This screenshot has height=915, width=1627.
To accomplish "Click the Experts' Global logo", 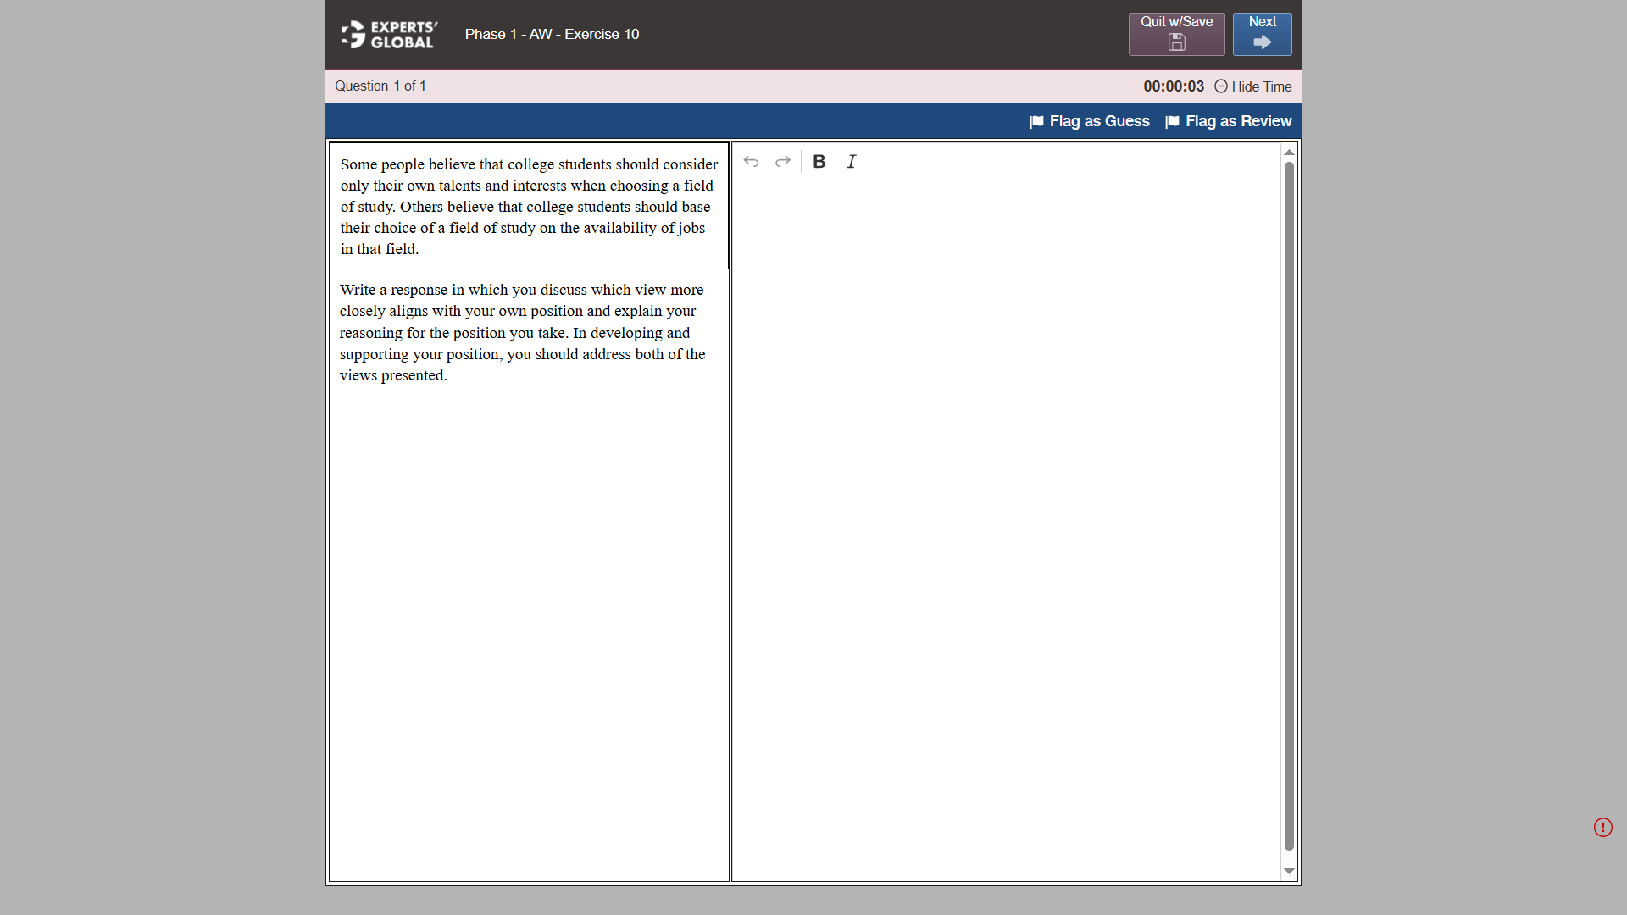I will [x=388, y=35].
